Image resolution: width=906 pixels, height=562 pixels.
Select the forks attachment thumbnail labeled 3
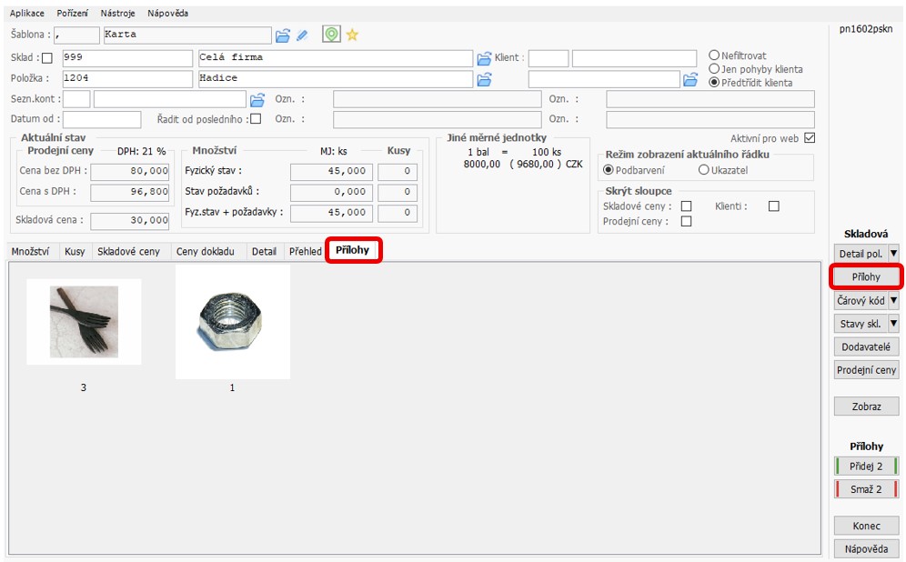(84, 322)
